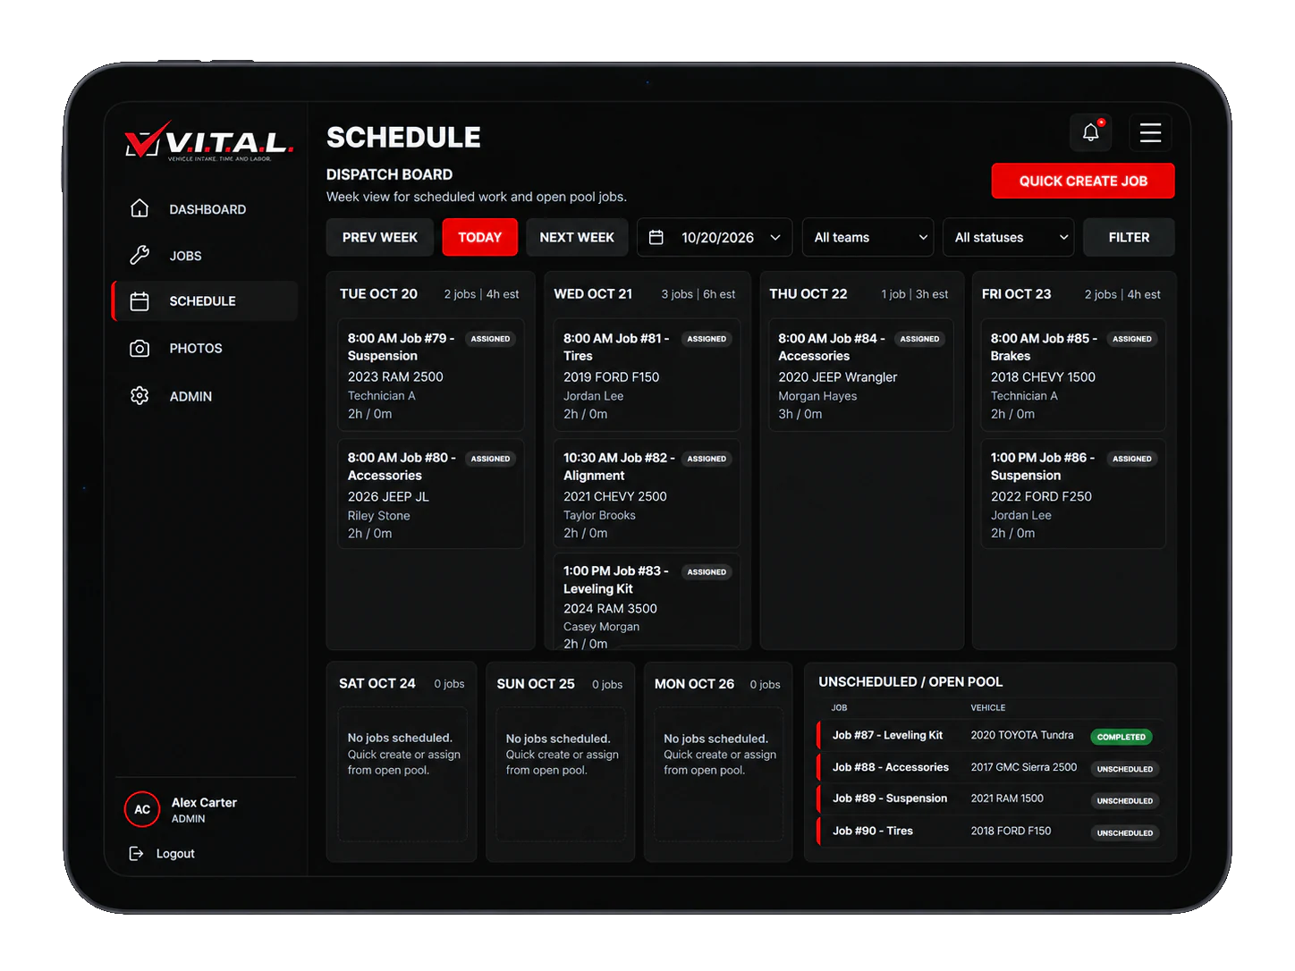The height and width of the screenshot is (971, 1295).
Task: Open Job #82 Alignment card
Action: [x=647, y=494]
